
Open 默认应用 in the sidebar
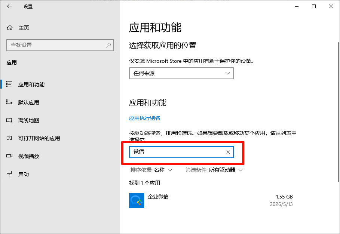coord(60,102)
